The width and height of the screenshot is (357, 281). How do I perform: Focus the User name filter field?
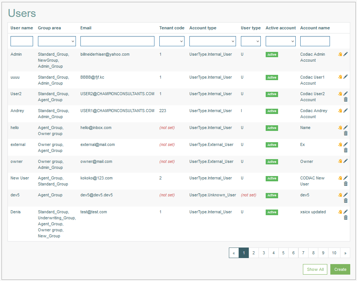click(x=22, y=41)
